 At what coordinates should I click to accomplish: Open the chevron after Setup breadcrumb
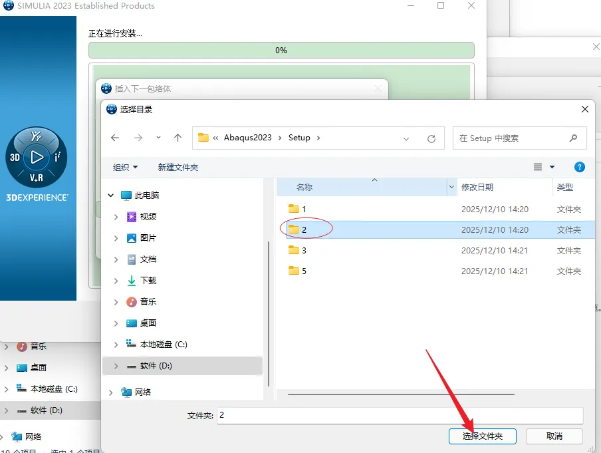pos(318,138)
